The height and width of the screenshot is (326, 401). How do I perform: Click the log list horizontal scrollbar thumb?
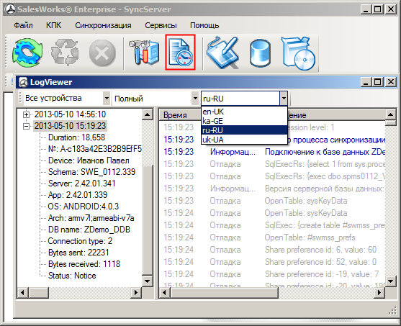click(224, 292)
